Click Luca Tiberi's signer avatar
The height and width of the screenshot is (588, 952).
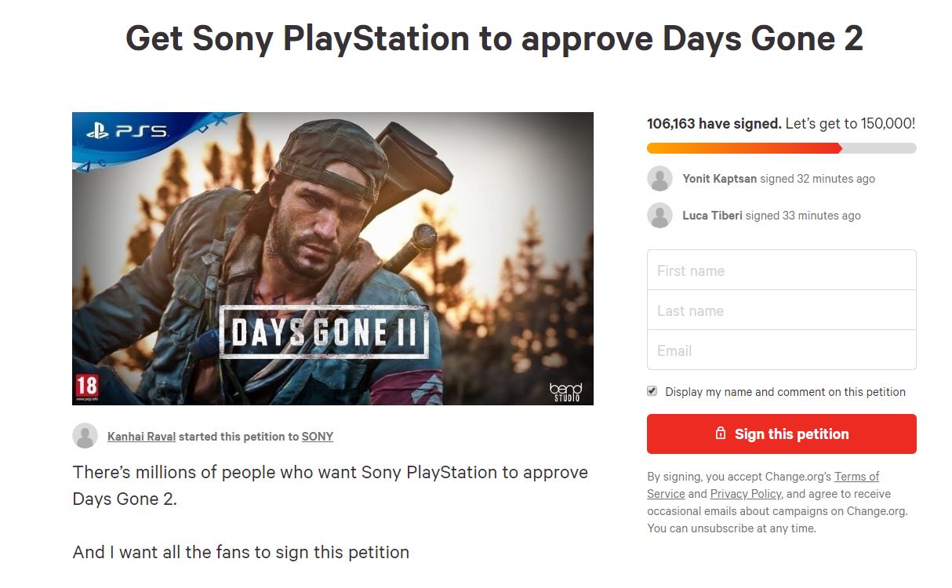659,216
